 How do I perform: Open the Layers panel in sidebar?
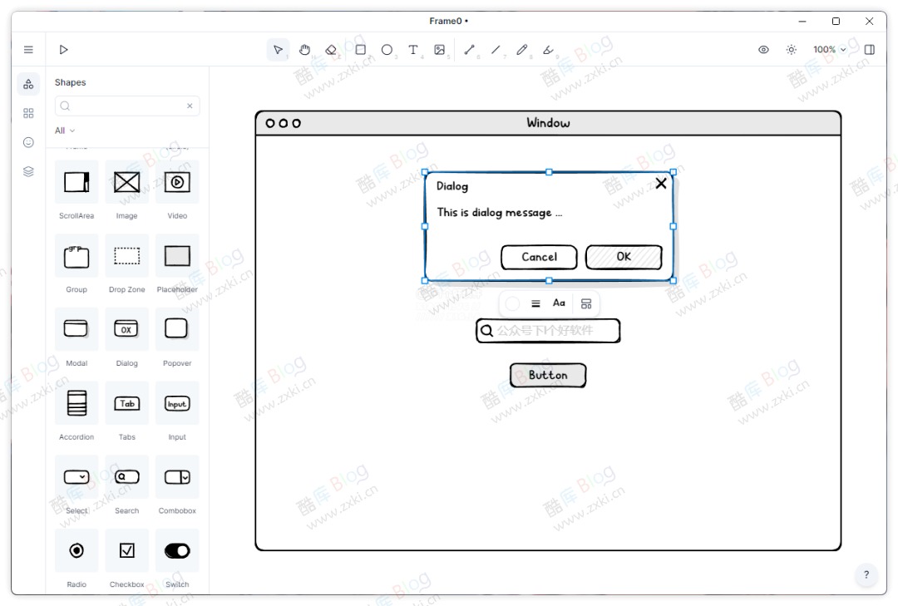pos(28,171)
